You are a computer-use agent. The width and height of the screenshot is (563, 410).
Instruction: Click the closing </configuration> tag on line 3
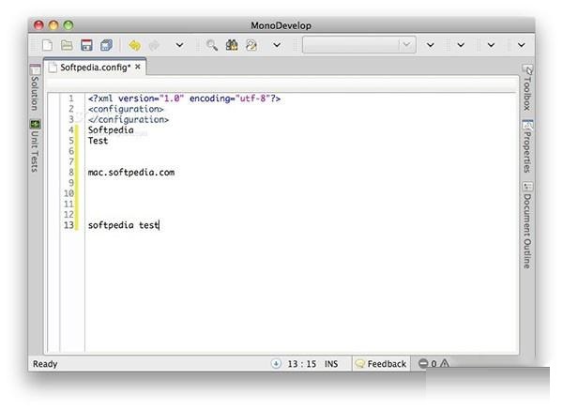point(129,119)
